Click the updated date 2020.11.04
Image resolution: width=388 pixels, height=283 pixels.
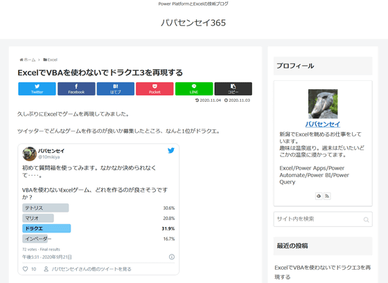208,100
